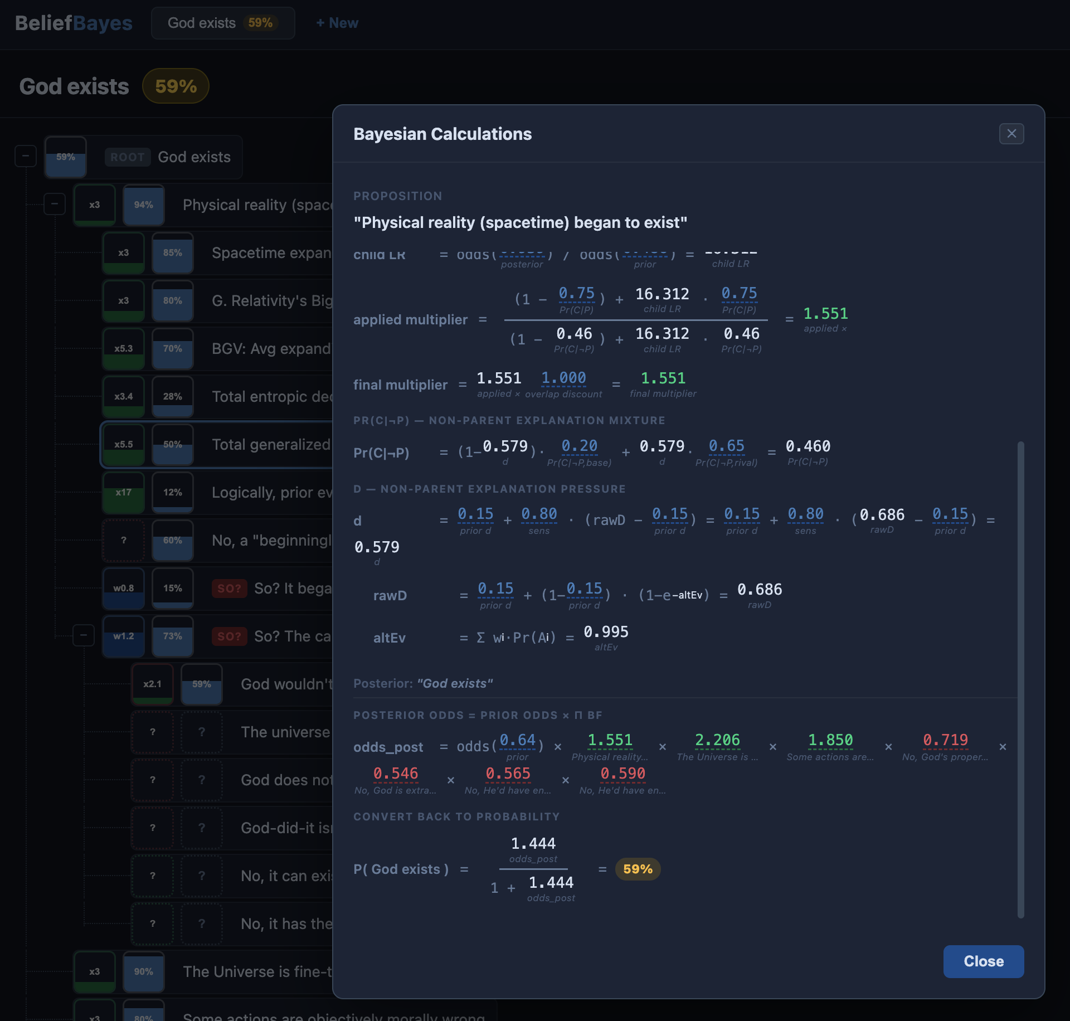Edit the 0.20 Pr(C|¬P,base) value
This screenshot has width=1070, height=1021.
tap(579, 446)
